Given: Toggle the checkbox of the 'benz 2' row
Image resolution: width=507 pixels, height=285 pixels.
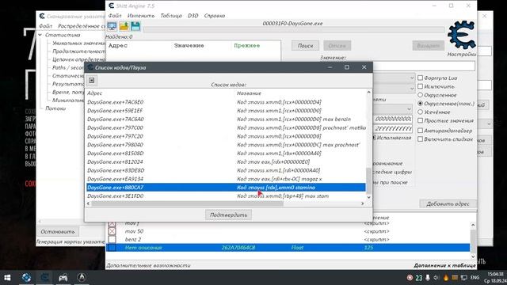Looking at the screenshot, I should [112, 239].
